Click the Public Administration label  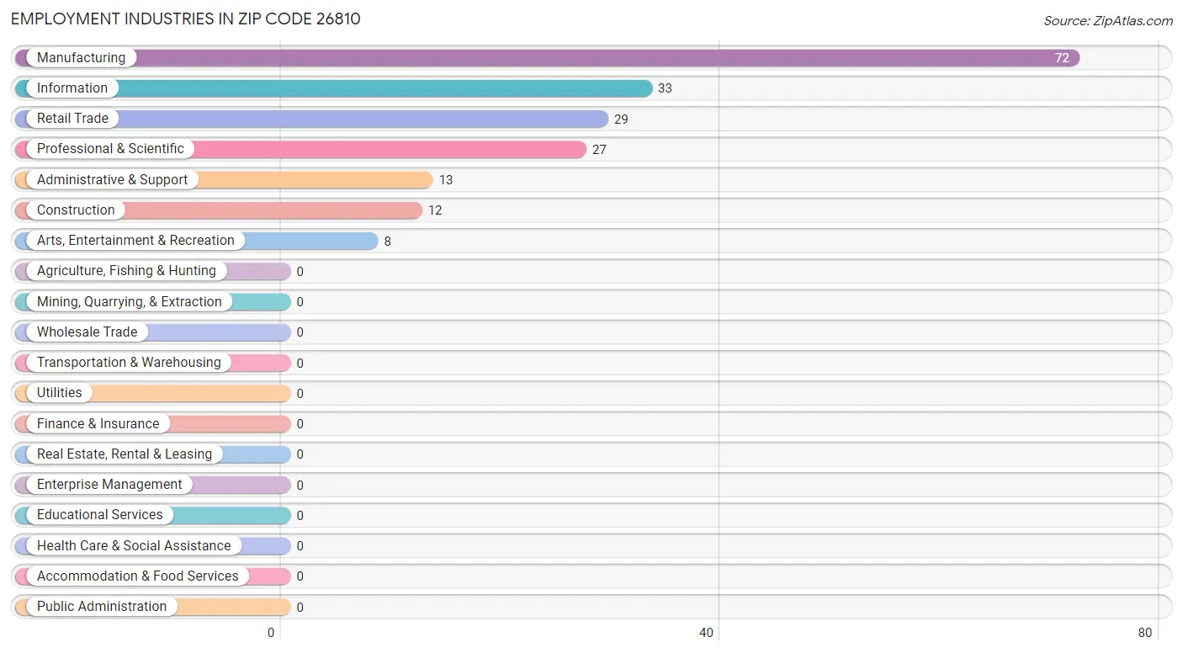102,607
